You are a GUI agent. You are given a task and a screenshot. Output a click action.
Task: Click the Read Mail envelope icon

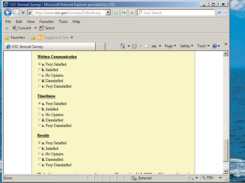147,46
